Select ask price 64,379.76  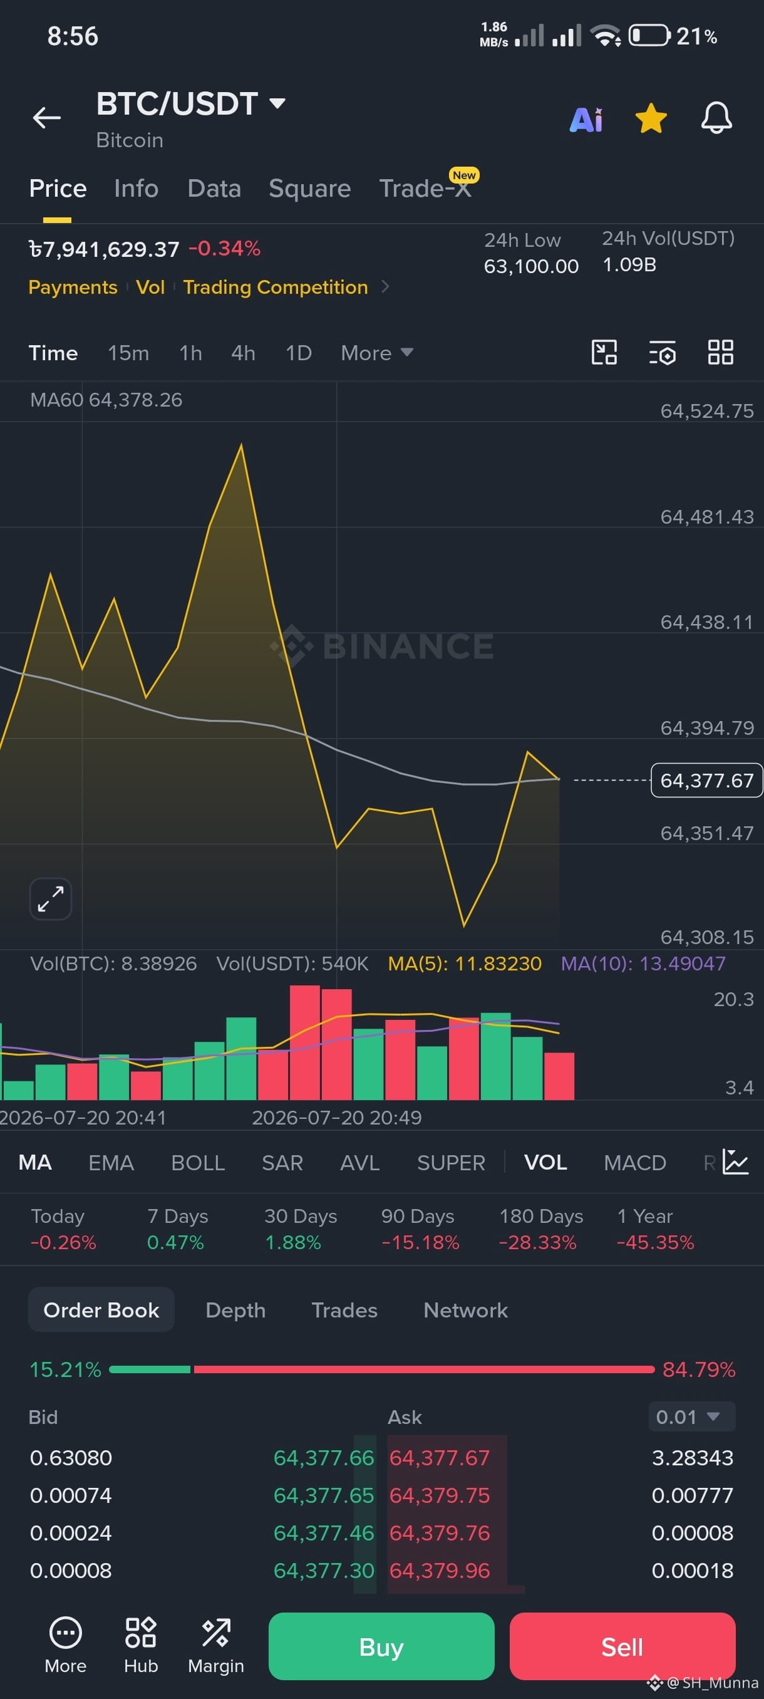[440, 1533]
